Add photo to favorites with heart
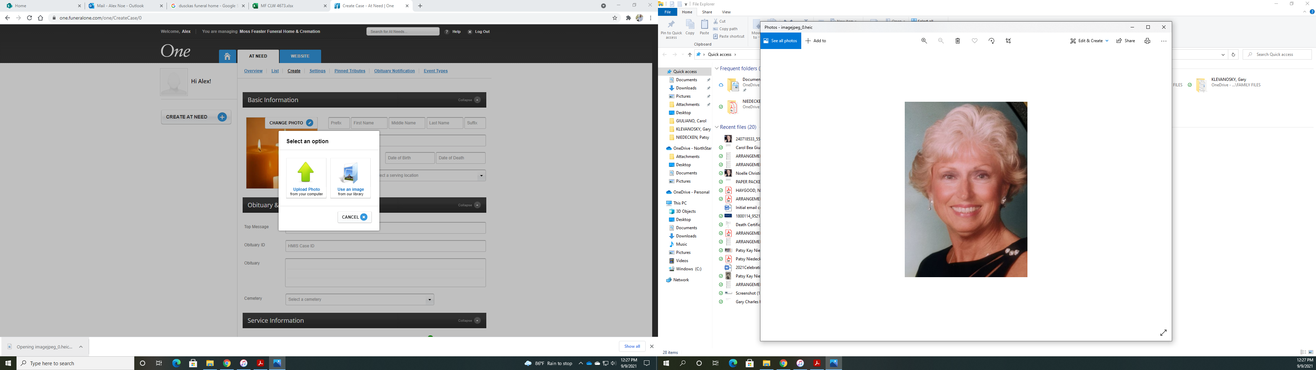The width and height of the screenshot is (1316, 370). (x=974, y=41)
